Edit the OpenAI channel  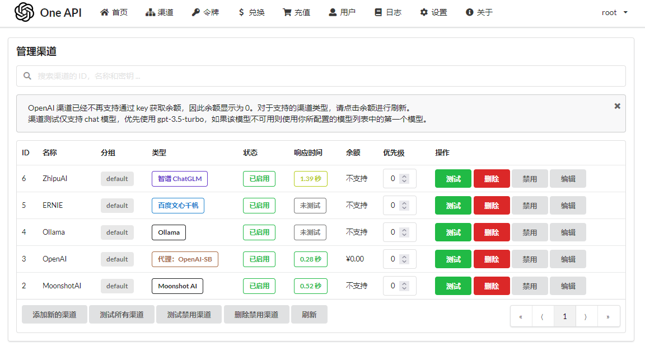[568, 259]
